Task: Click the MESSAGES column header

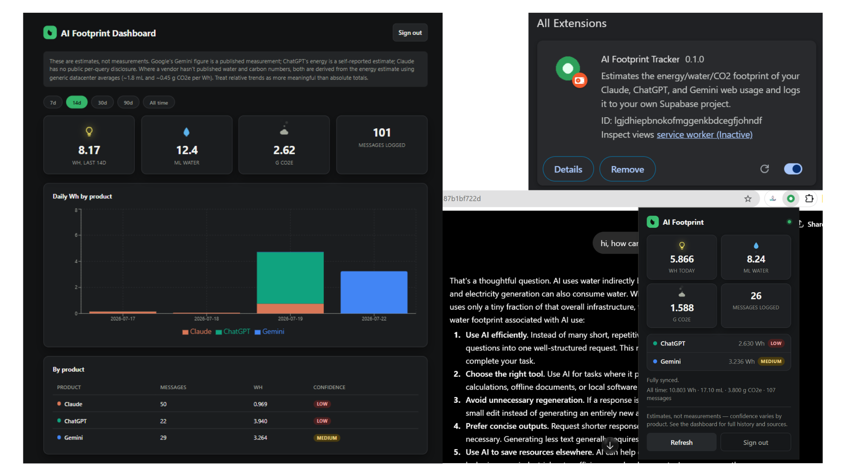Action: tap(173, 387)
